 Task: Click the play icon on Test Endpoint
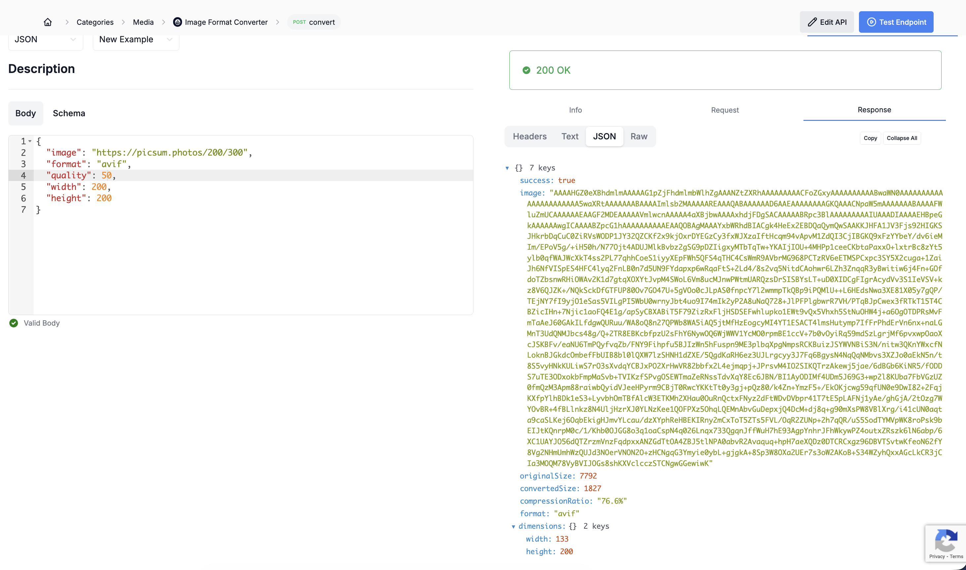[872, 22]
